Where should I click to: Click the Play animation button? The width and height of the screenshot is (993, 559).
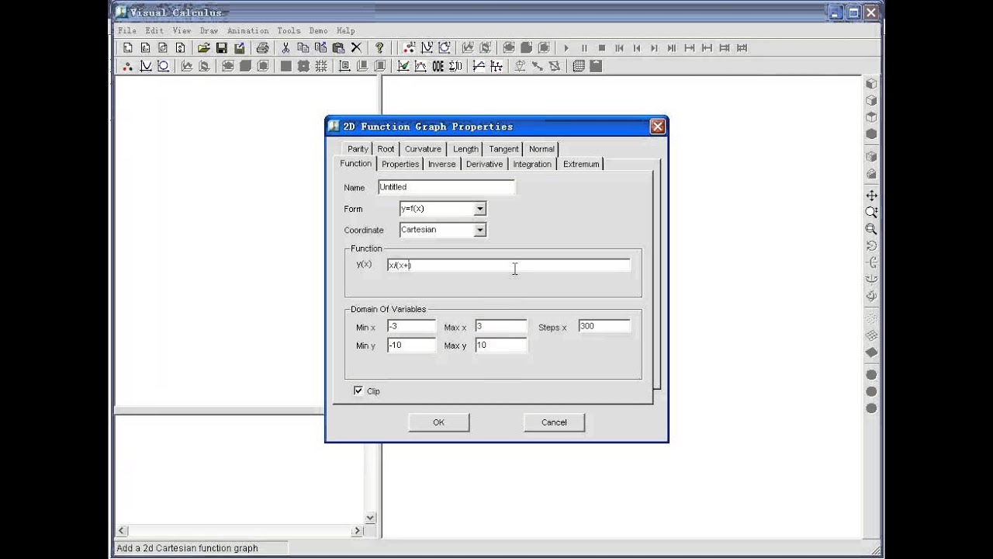pos(566,47)
